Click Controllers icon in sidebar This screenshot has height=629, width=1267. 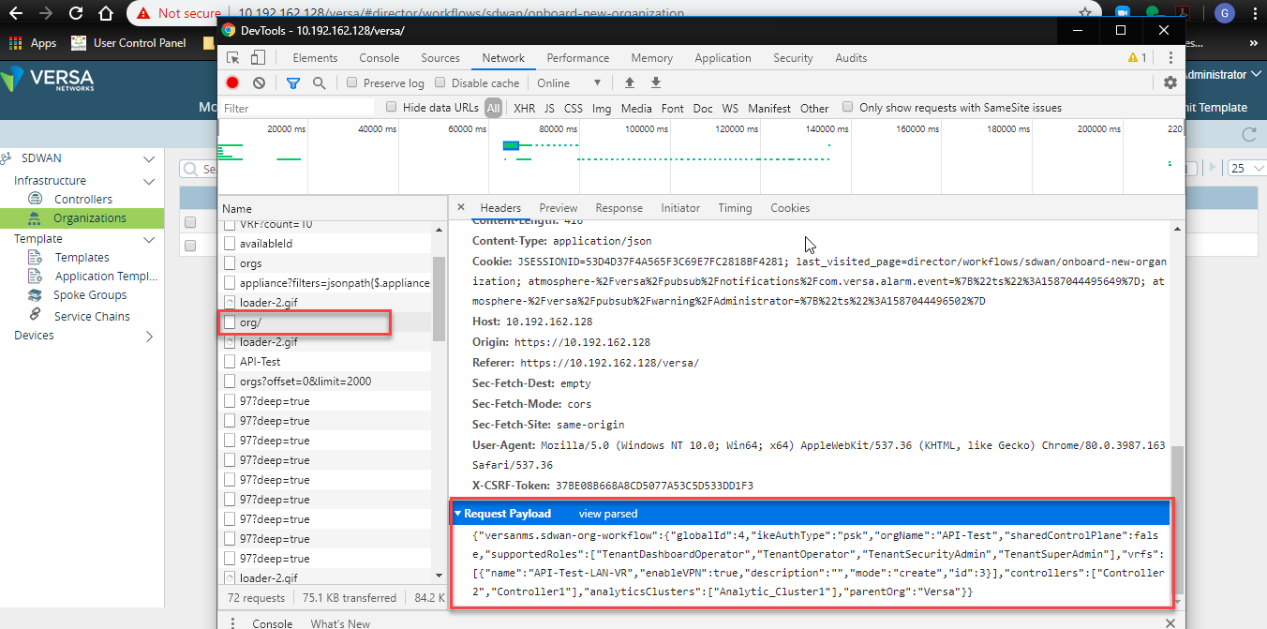[x=36, y=199]
